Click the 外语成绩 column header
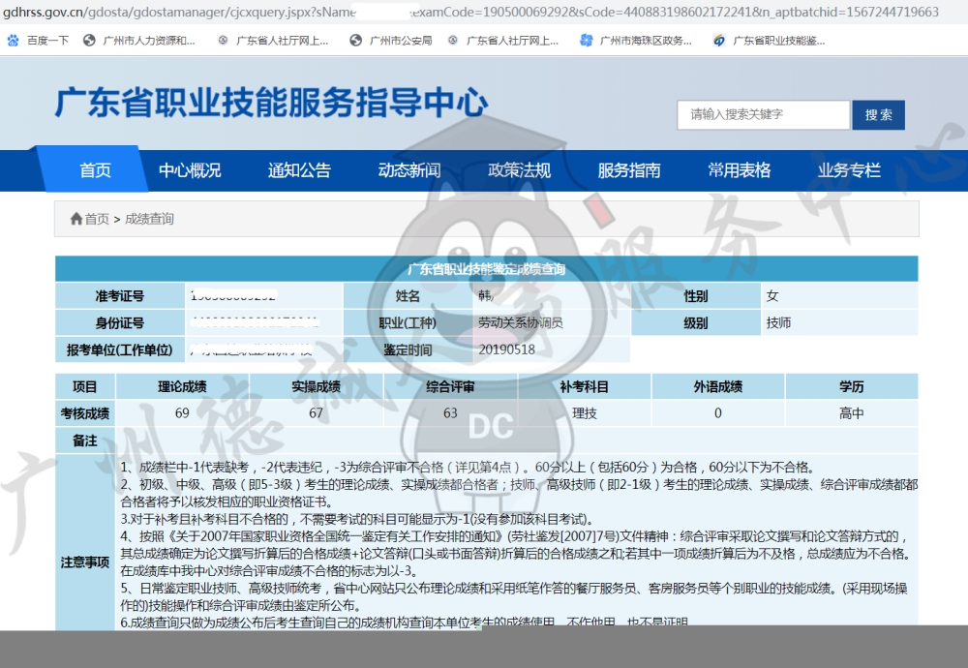 coord(718,386)
